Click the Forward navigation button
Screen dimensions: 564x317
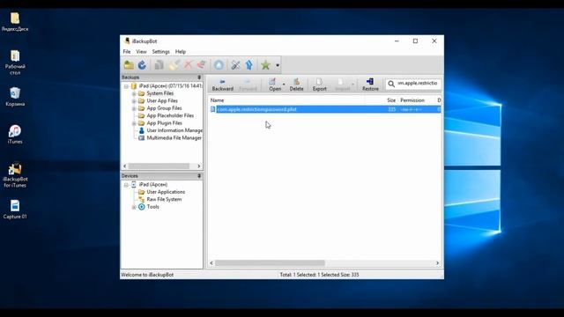coord(248,85)
